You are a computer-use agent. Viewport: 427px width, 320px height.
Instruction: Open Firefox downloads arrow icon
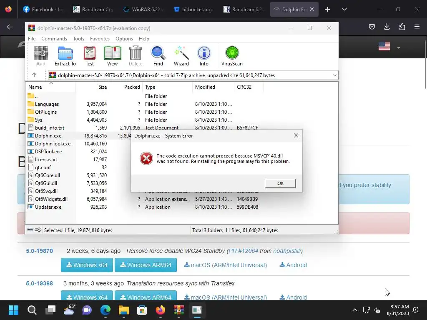[x=387, y=27]
